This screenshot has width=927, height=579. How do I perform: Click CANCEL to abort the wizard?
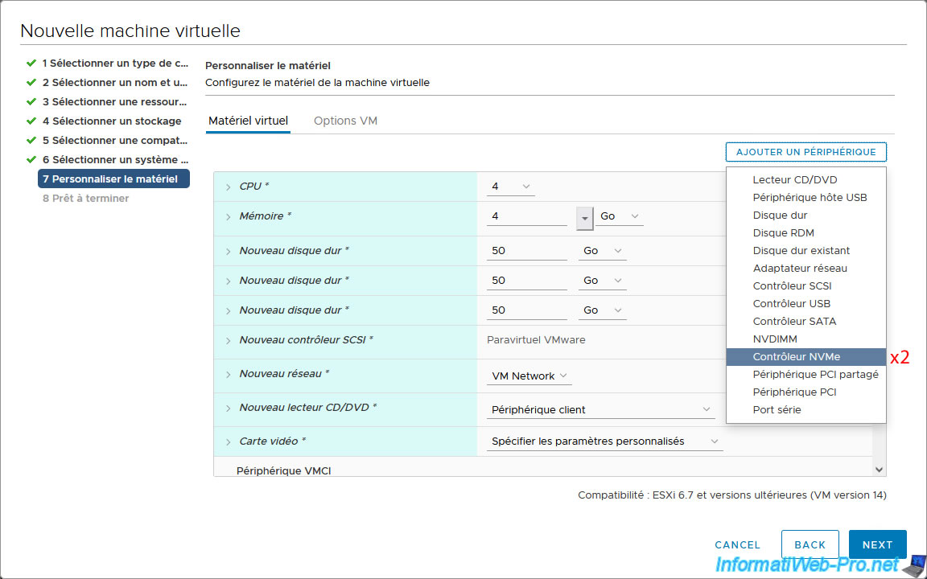[x=737, y=544]
